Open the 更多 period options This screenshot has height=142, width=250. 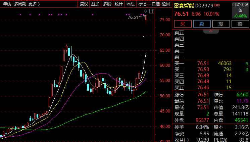click(x=34, y=4)
